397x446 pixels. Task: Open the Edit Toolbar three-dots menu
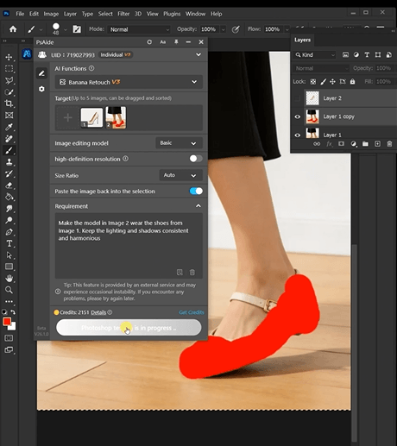coord(9,302)
